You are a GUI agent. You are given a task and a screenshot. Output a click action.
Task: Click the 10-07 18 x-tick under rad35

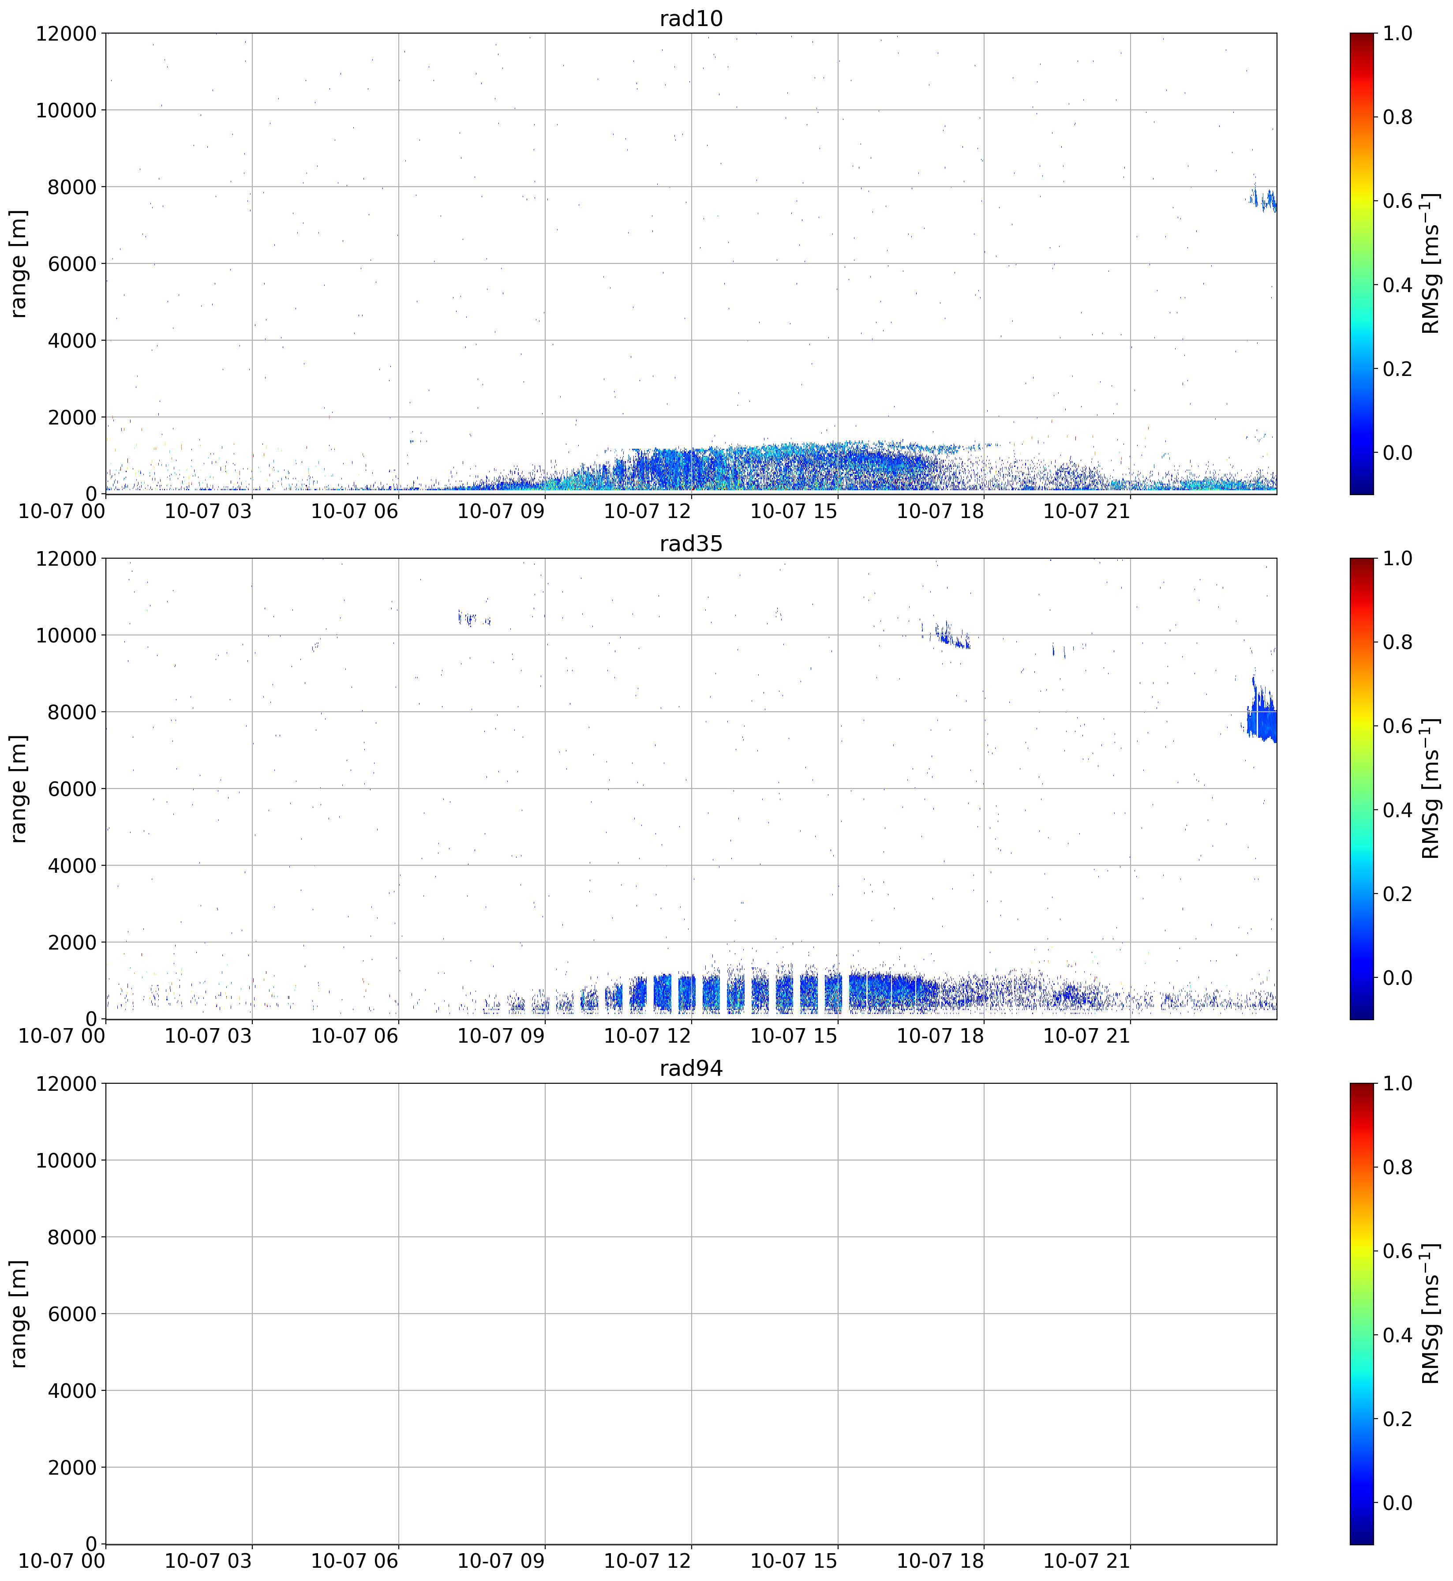coord(940,1036)
